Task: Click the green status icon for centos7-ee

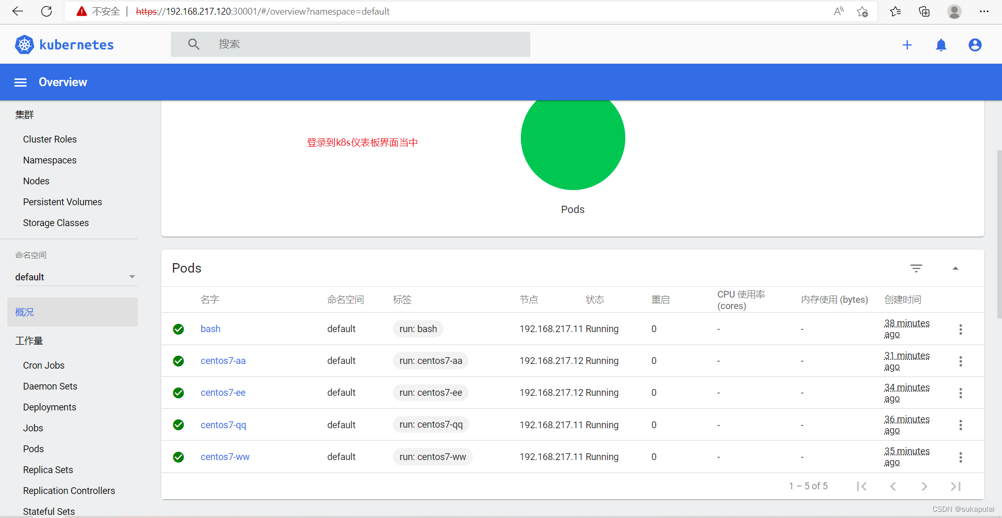Action: point(179,393)
